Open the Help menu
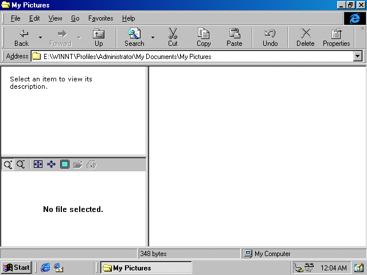Viewport: 367px width, 275px height. point(128,18)
